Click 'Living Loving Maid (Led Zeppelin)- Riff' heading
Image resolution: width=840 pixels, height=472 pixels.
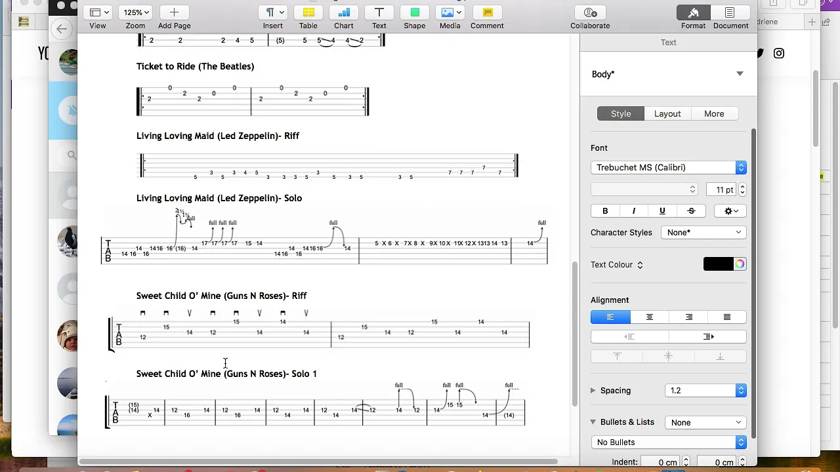(x=218, y=136)
